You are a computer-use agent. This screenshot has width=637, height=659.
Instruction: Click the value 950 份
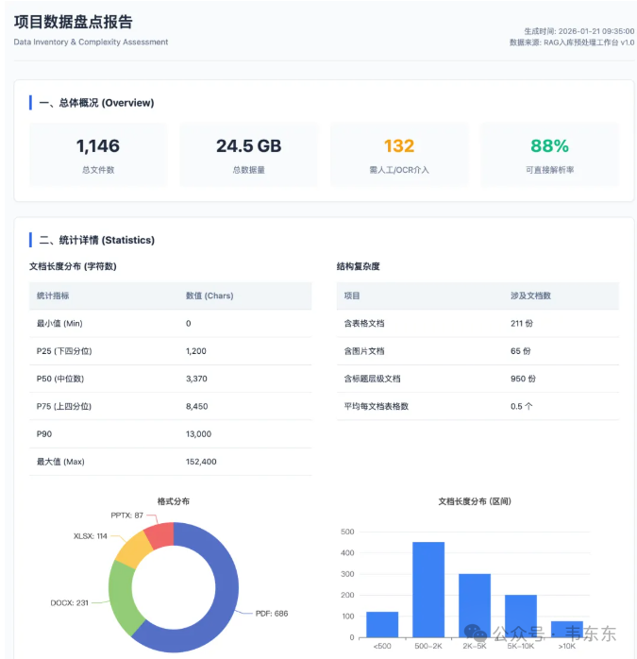click(x=523, y=380)
